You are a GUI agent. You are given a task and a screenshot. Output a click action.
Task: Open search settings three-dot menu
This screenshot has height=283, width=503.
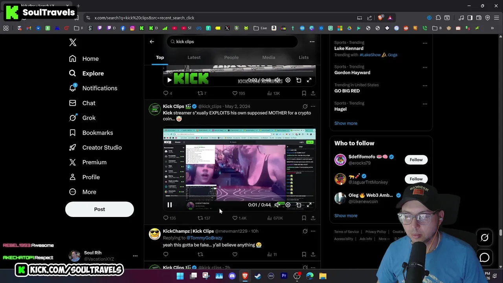point(312,42)
